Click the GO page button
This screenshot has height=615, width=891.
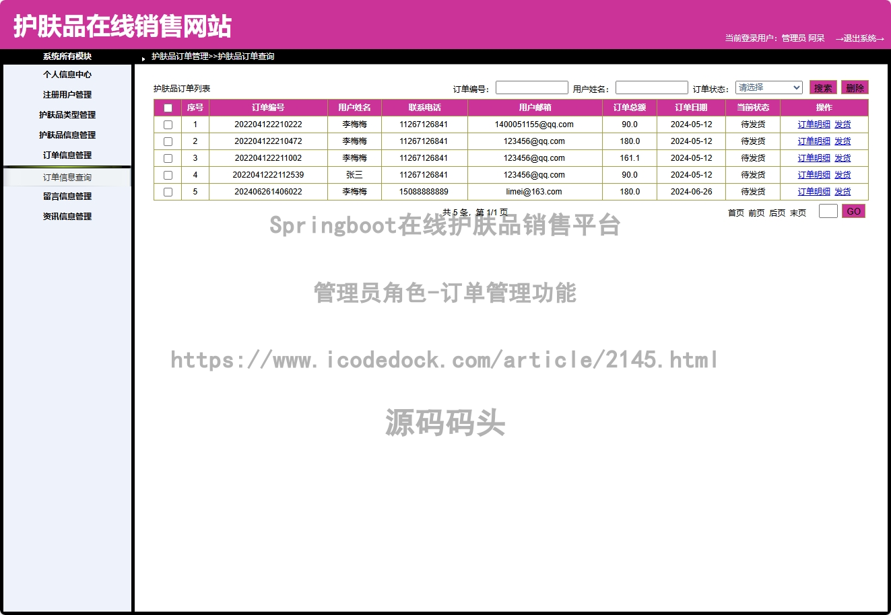point(853,211)
